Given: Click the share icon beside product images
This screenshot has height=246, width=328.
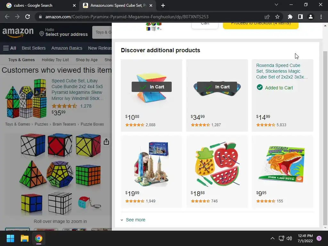Looking at the screenshot, I should (x=106, y=142).
